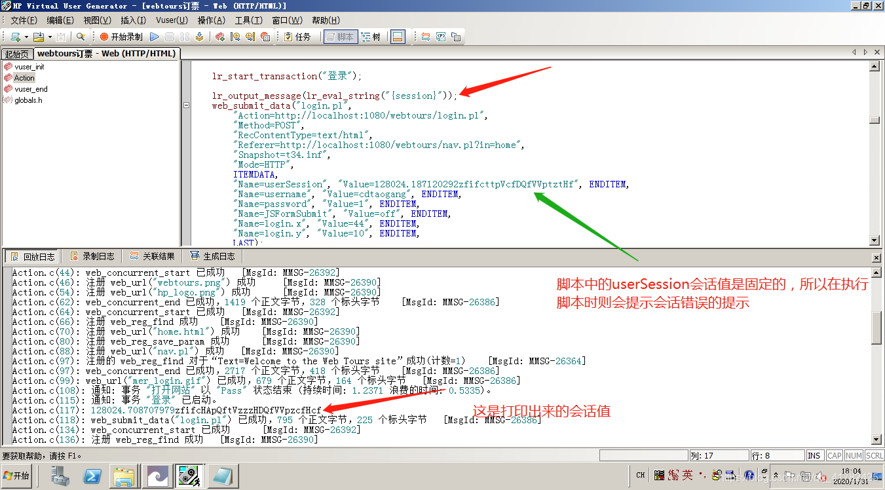885x490 pixels.
Task: Click the Run replay play icon
Action: (155, 37)
